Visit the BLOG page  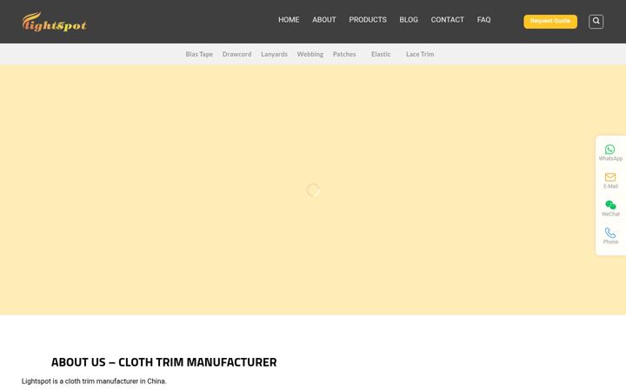[409, 20]
